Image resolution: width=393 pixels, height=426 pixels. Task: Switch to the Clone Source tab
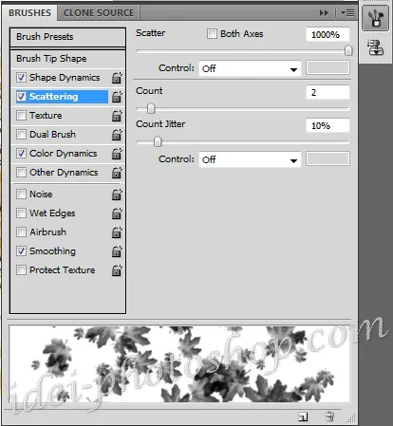(99, 13)
